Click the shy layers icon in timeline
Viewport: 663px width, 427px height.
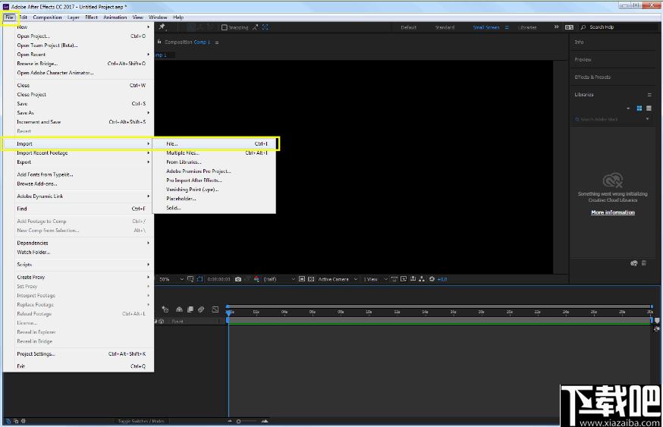(179, 309)
